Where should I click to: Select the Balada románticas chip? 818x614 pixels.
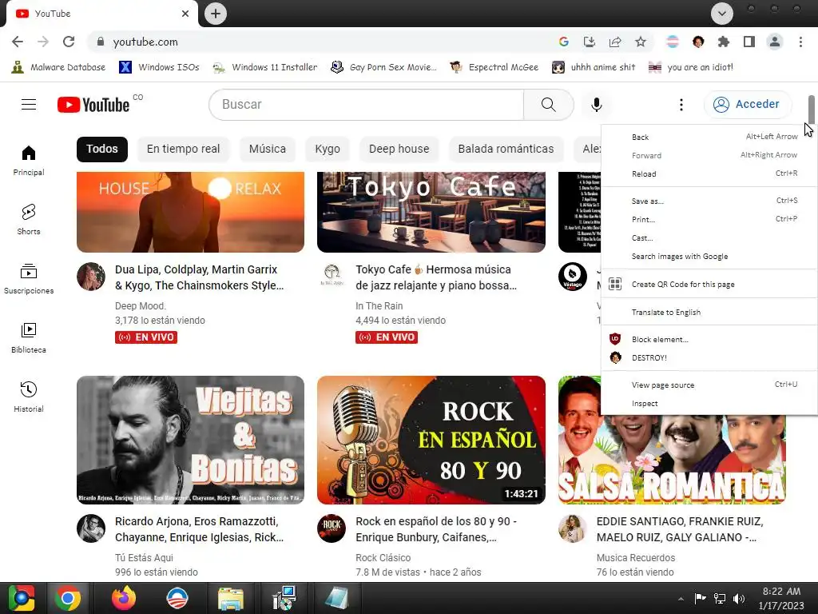pos(506,149)
